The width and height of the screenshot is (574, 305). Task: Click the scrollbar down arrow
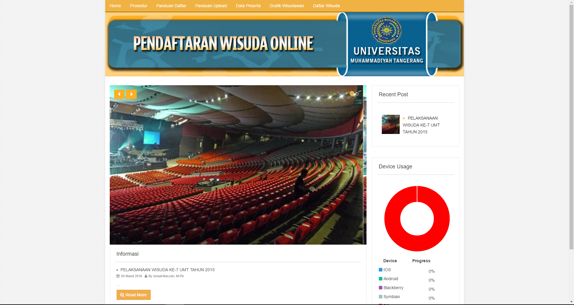click(x=571, y=302)
